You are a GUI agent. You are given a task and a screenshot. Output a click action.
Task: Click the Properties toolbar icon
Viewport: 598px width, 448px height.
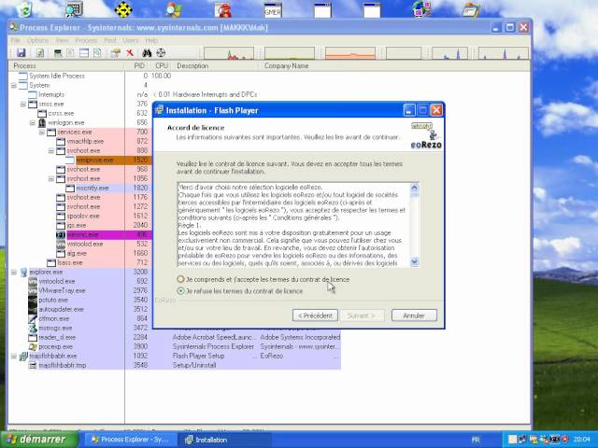pyautogui.click(x=115, y=53)
